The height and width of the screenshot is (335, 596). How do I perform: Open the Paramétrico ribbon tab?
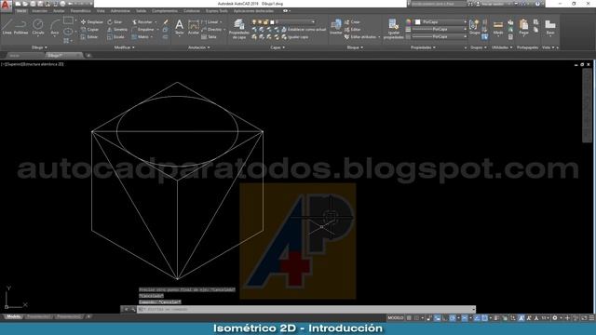[81, 11]
